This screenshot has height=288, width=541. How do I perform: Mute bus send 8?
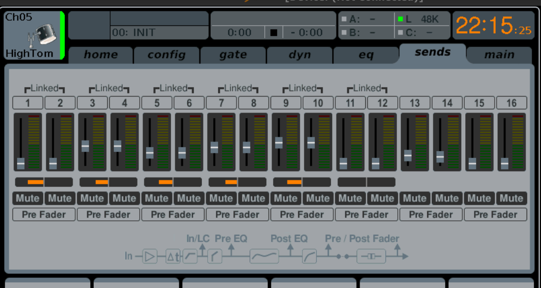[253, 199]
